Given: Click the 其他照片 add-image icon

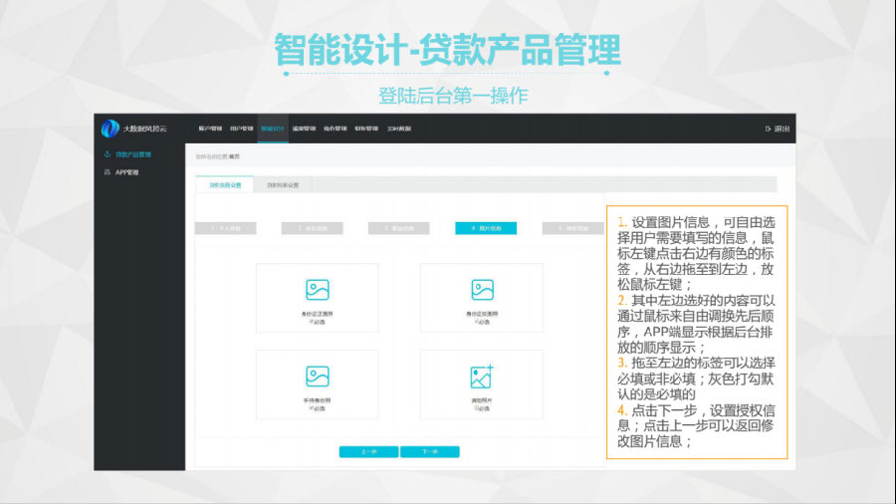Looking at the screenshot, I should coord(482,377).
